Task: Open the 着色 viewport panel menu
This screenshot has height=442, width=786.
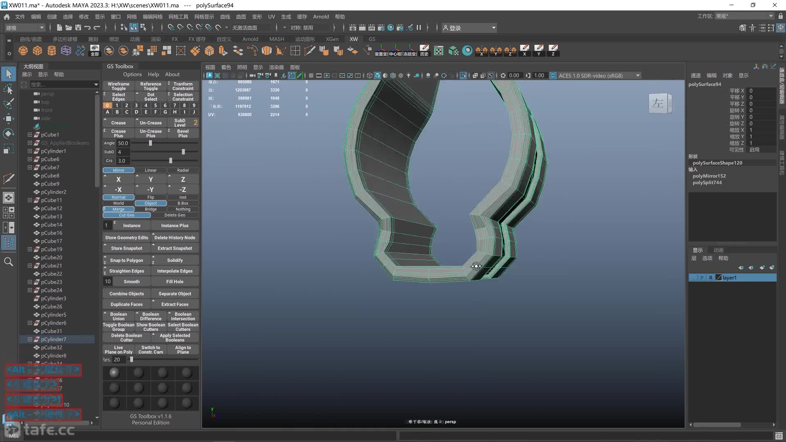Action: coord(226,67)
